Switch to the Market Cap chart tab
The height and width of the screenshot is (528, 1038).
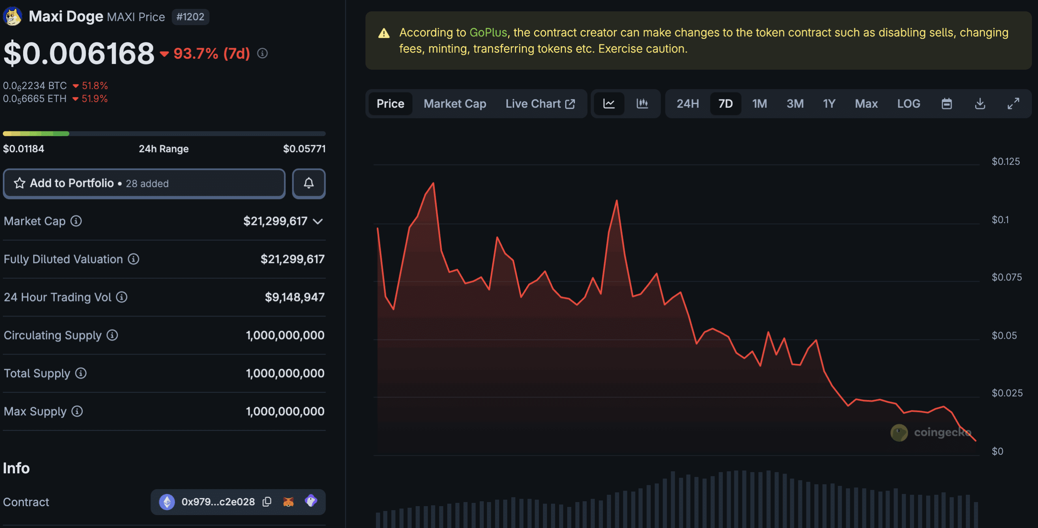455,104
